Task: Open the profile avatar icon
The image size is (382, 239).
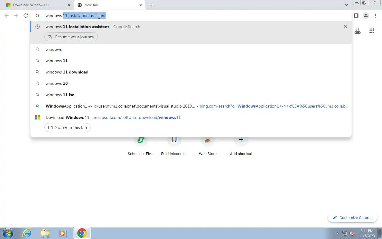Action: pyautogui.click(x=366, y=16)
